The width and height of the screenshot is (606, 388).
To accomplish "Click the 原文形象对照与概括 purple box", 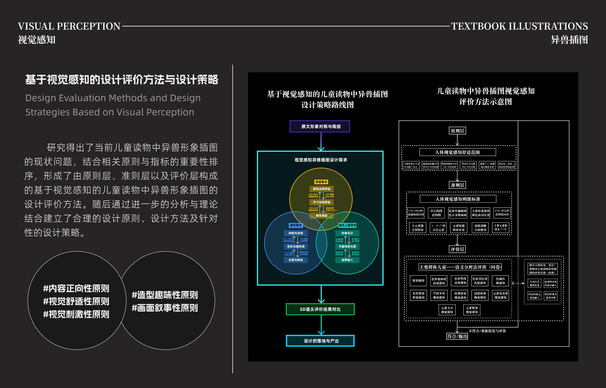I will tap(320, 126).
